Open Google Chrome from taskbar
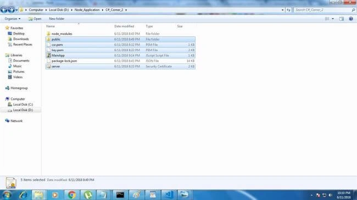 pos(72,195)
